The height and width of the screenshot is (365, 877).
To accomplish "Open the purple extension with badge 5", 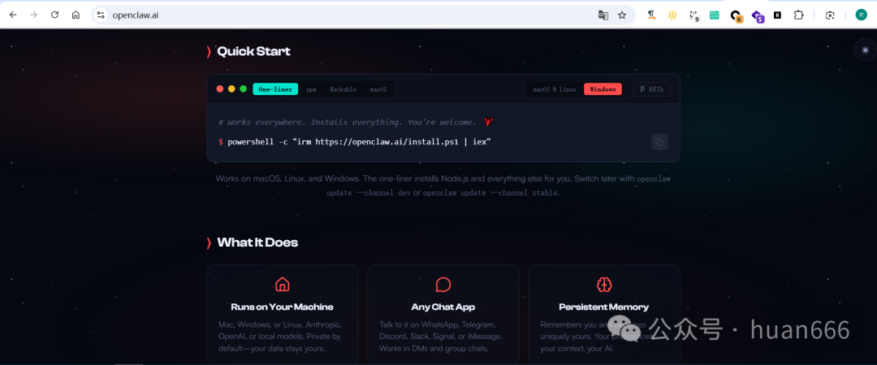I will [x=757, y=16].
